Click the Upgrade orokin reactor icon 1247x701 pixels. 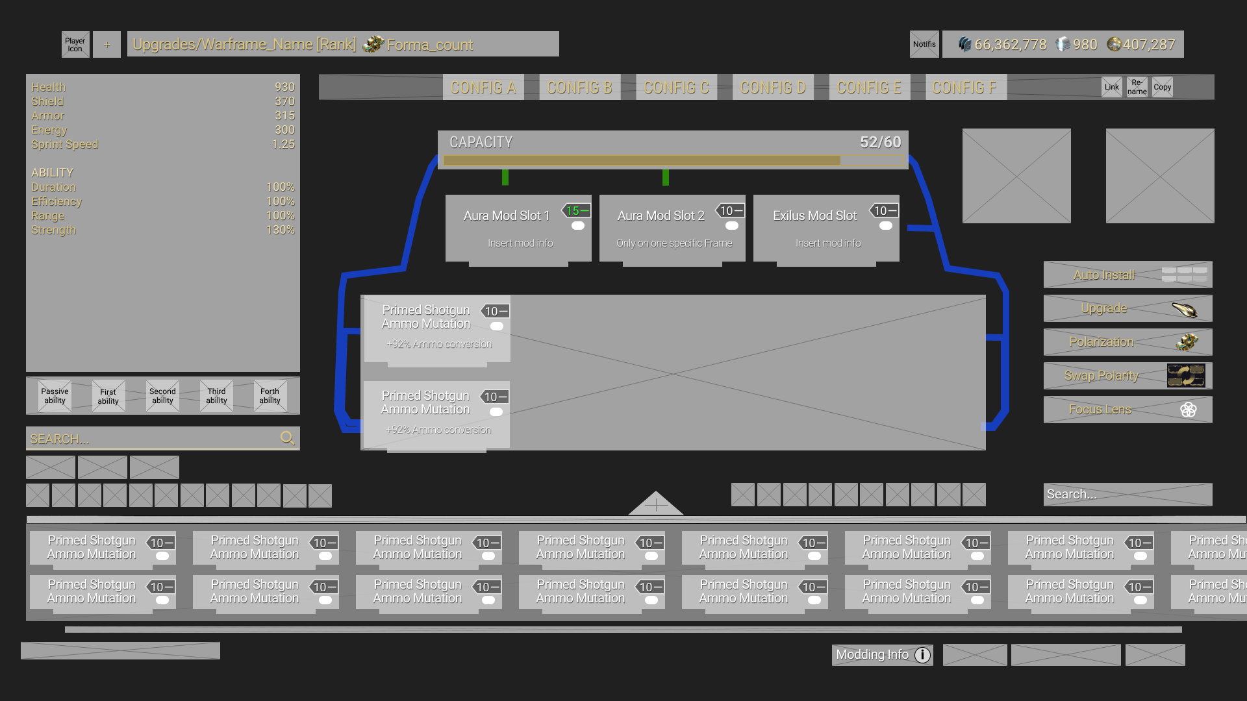(x=1185, y=309)
